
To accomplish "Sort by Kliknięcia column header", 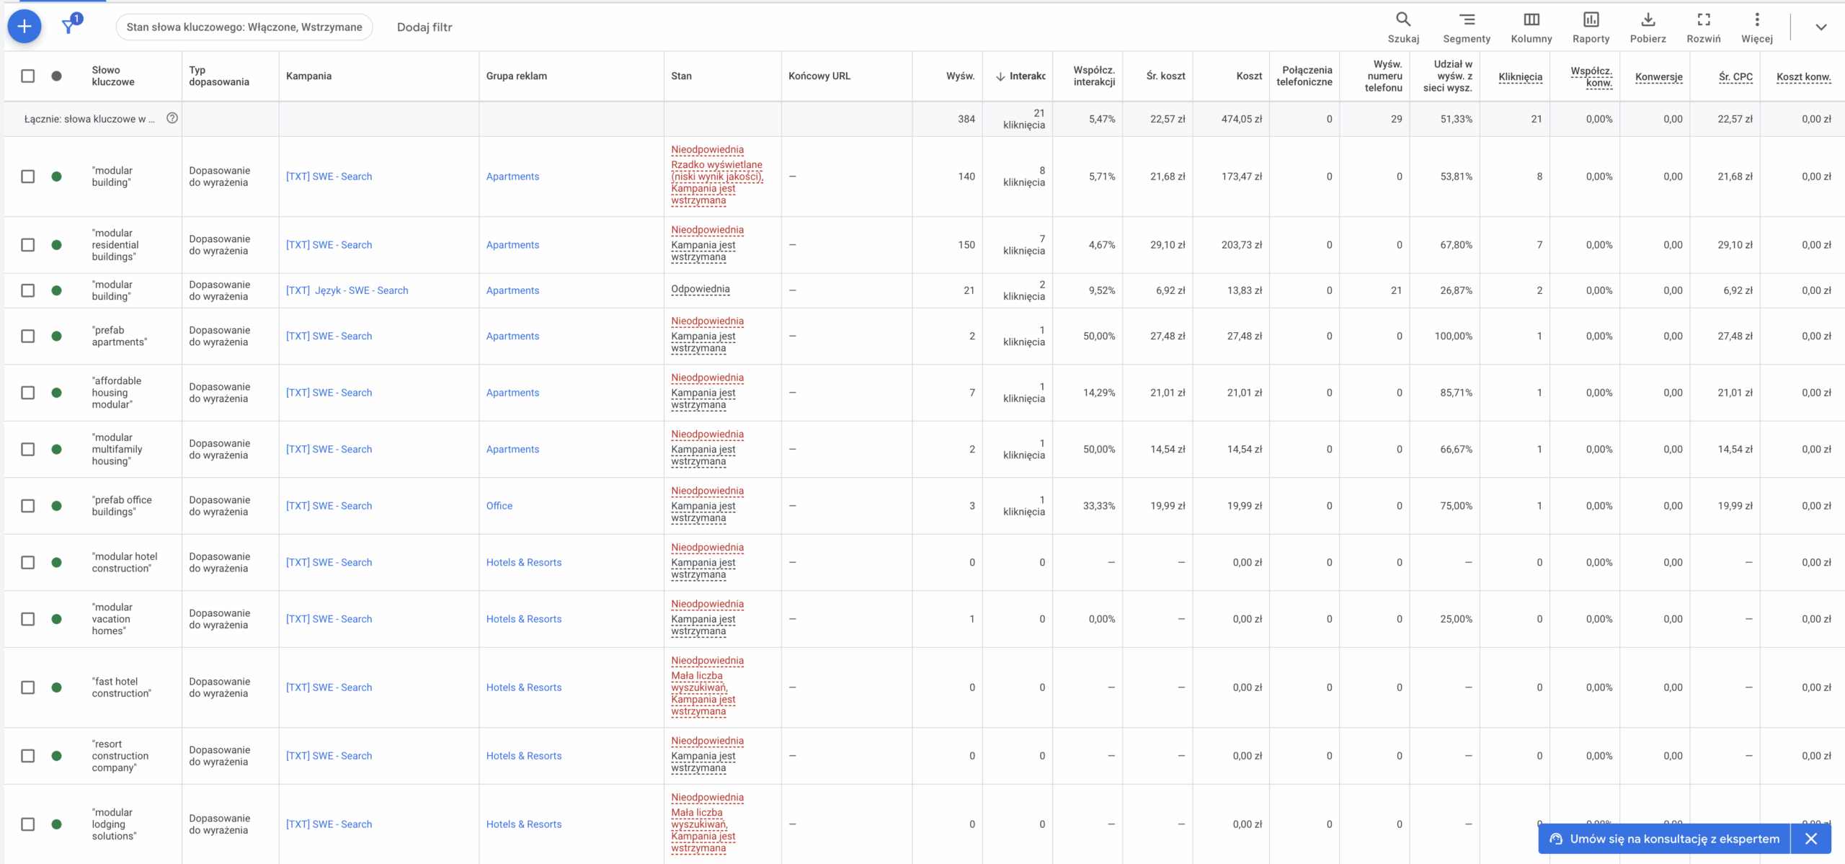I will pyautogui.click(x=1521, y=76).
